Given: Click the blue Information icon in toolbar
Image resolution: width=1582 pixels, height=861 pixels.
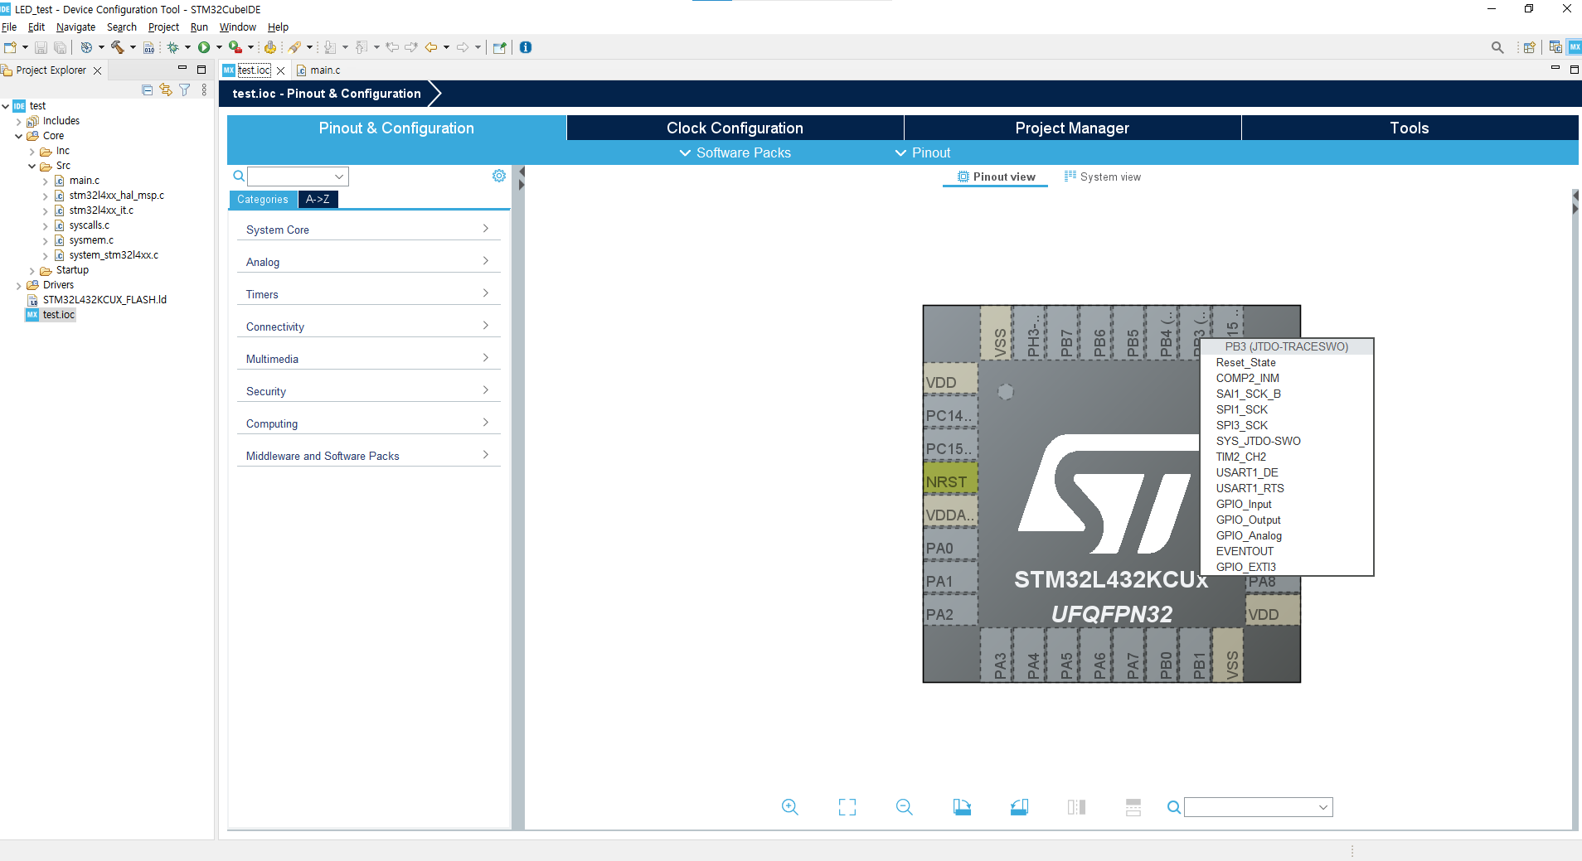Looking at the screenshot, I should coord(526,47).
